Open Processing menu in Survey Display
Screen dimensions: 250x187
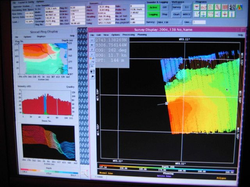point(129,35)
